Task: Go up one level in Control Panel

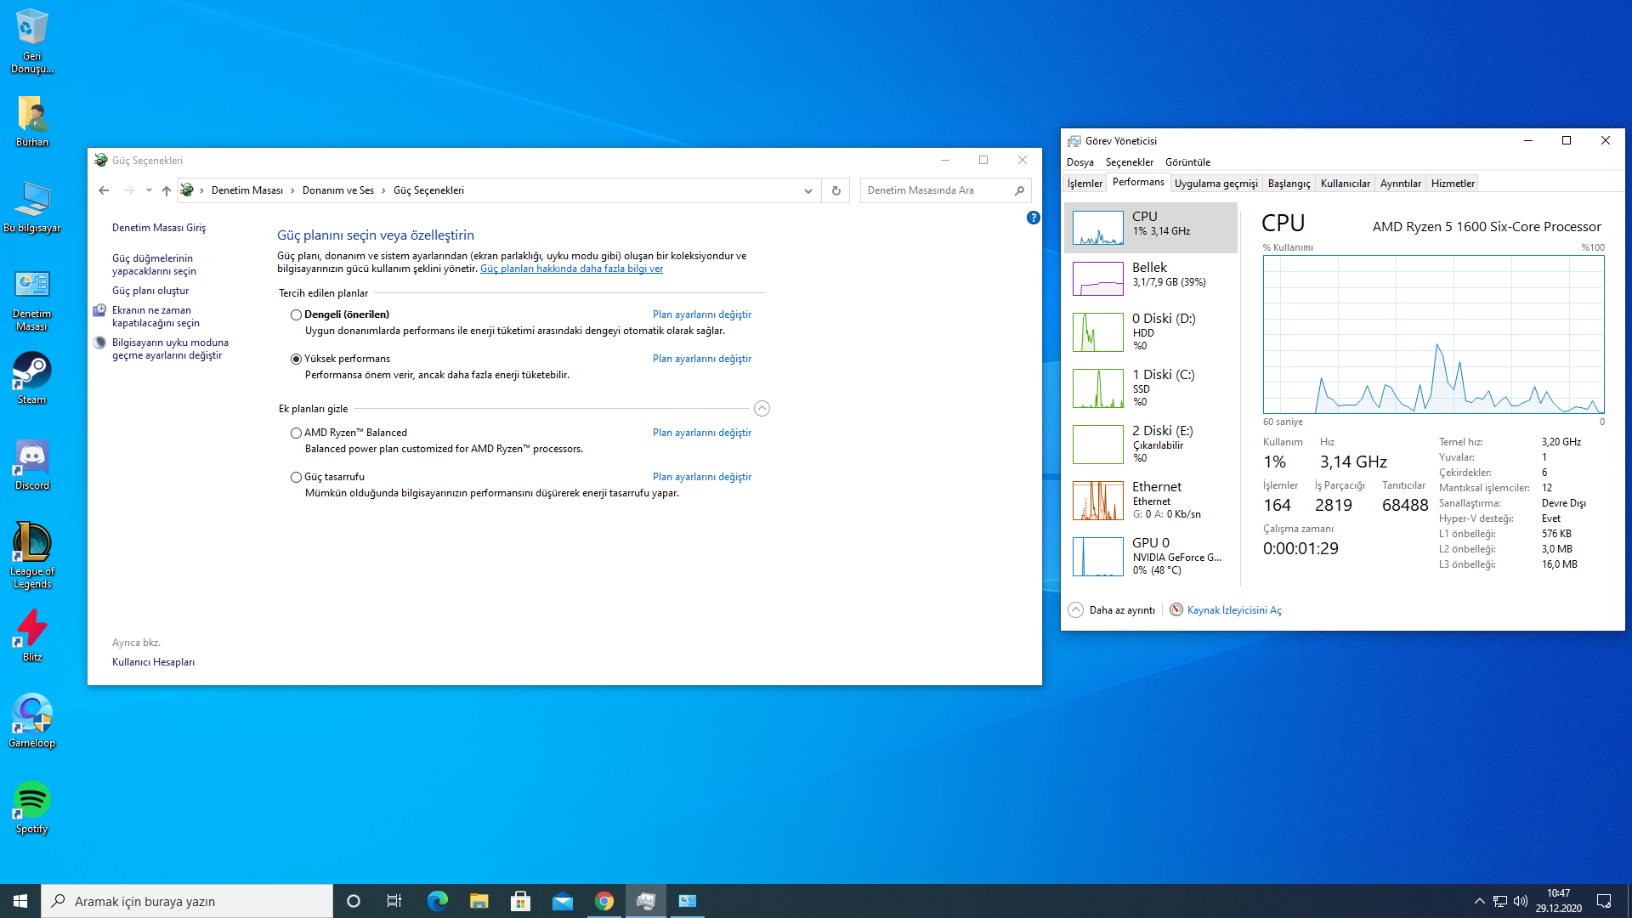Action: coord(167,190)
